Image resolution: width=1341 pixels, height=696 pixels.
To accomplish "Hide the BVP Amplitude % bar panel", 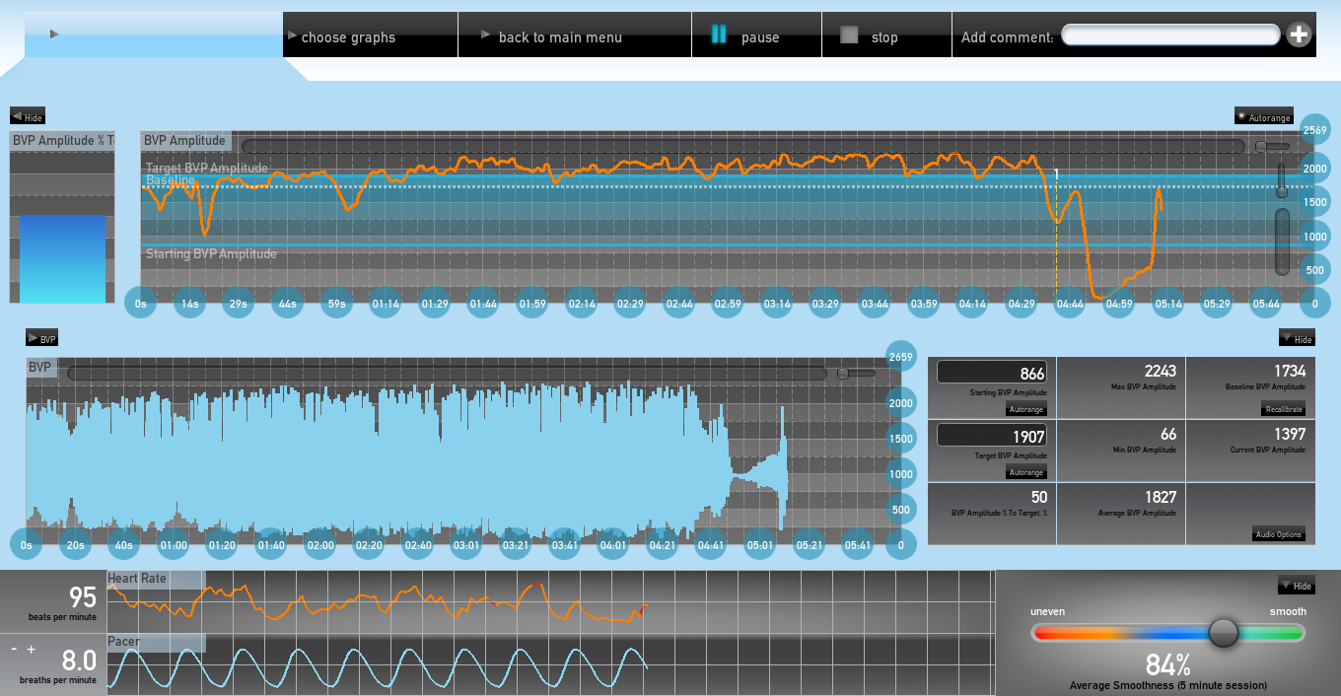I will click(28, 116).
